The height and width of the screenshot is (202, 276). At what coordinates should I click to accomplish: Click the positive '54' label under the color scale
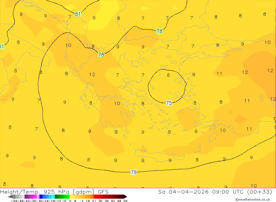(125, 201)
